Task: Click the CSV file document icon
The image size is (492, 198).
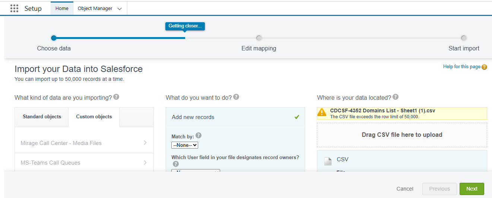Action: [x=328, y=161]
